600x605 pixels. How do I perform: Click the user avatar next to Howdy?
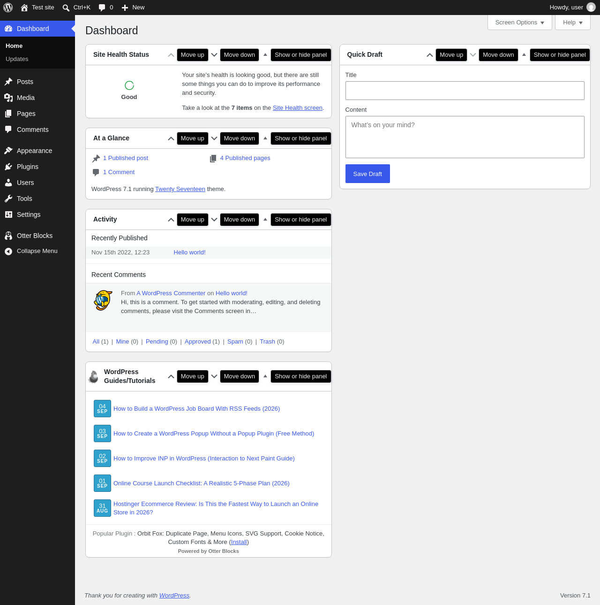[591, 8]
